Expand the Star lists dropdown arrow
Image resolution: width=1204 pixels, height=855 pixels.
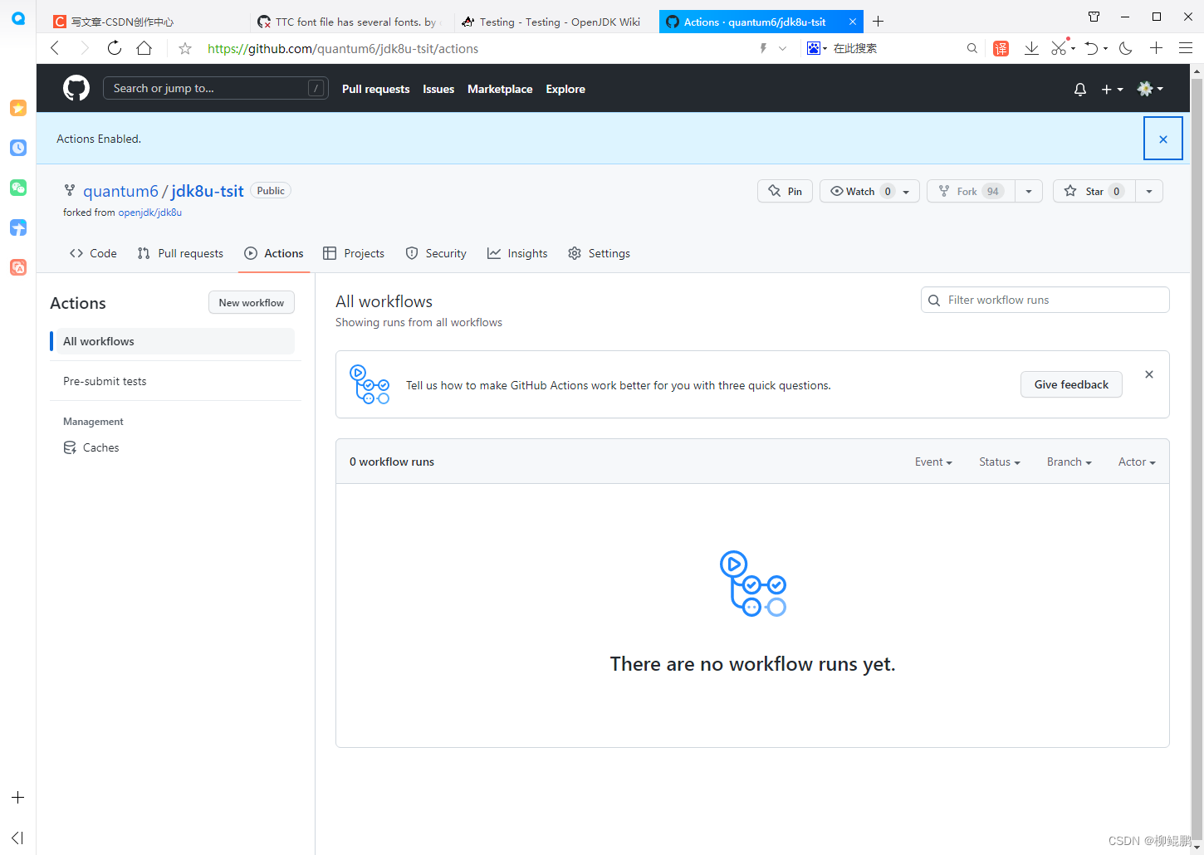click(1149, 191)
